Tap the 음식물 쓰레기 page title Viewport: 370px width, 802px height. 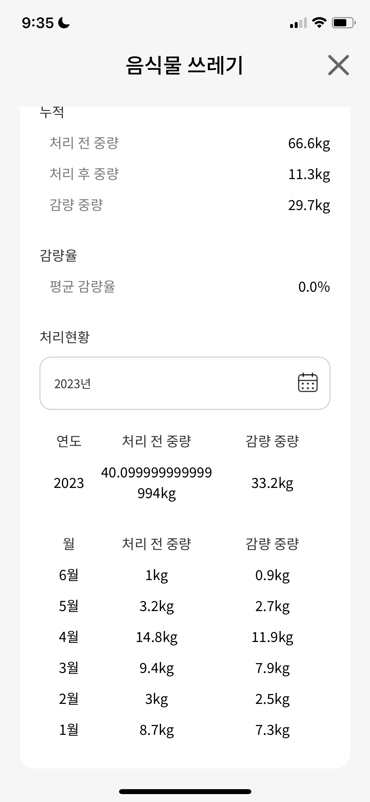(184, 65)
